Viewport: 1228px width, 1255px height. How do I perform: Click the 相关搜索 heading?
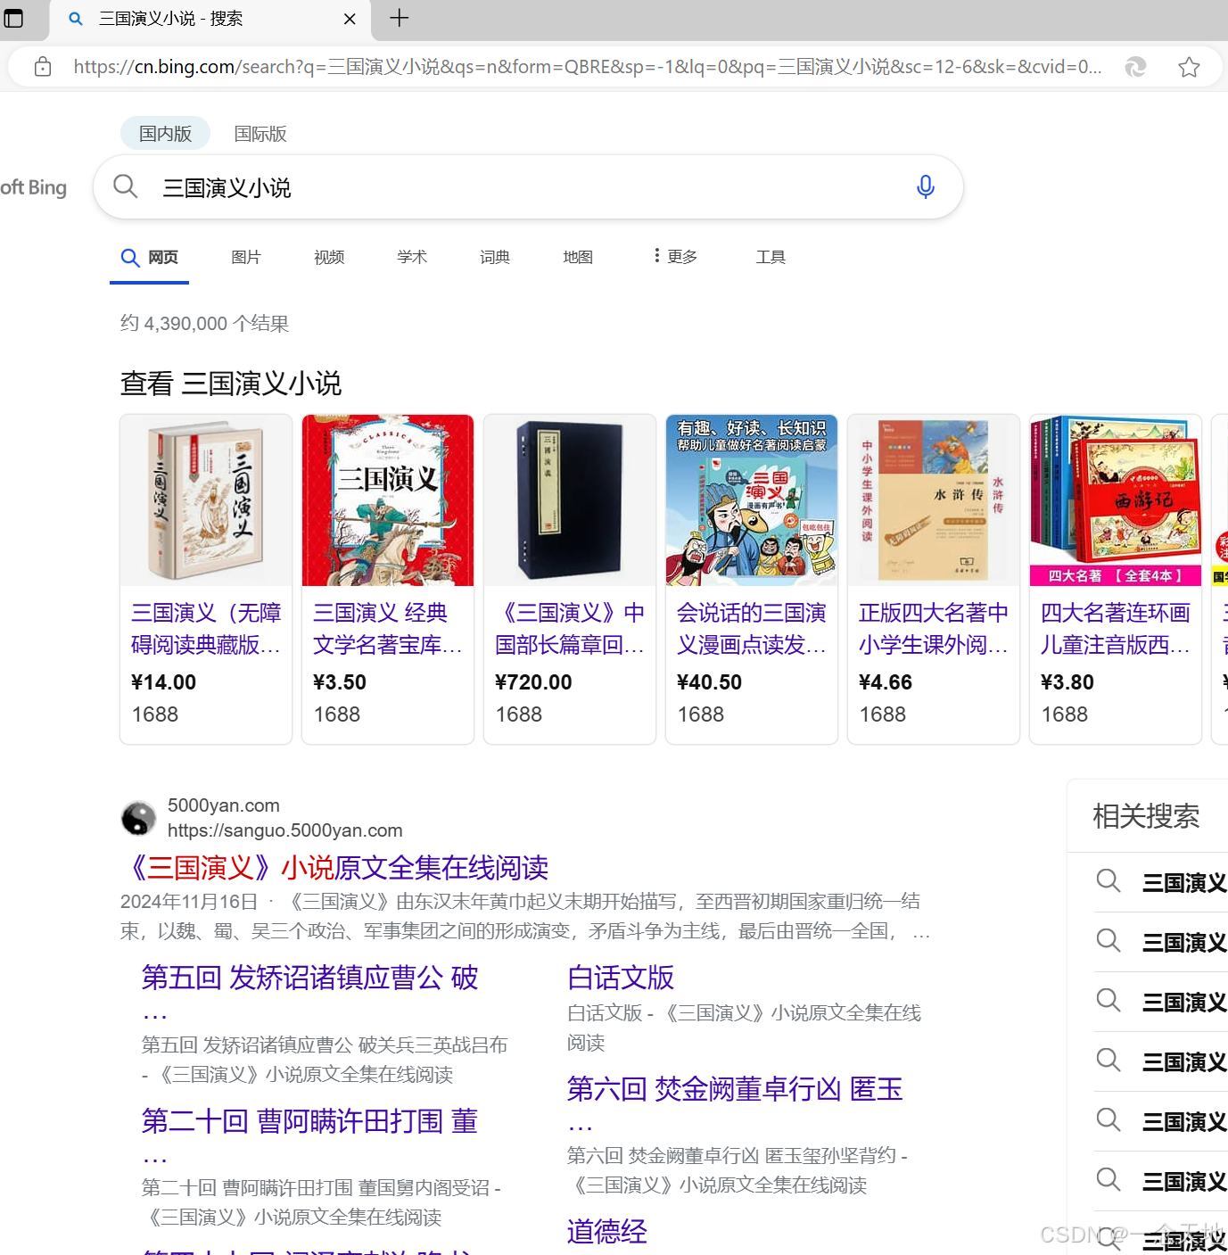pyautogui.click(x=1146, y=816)
